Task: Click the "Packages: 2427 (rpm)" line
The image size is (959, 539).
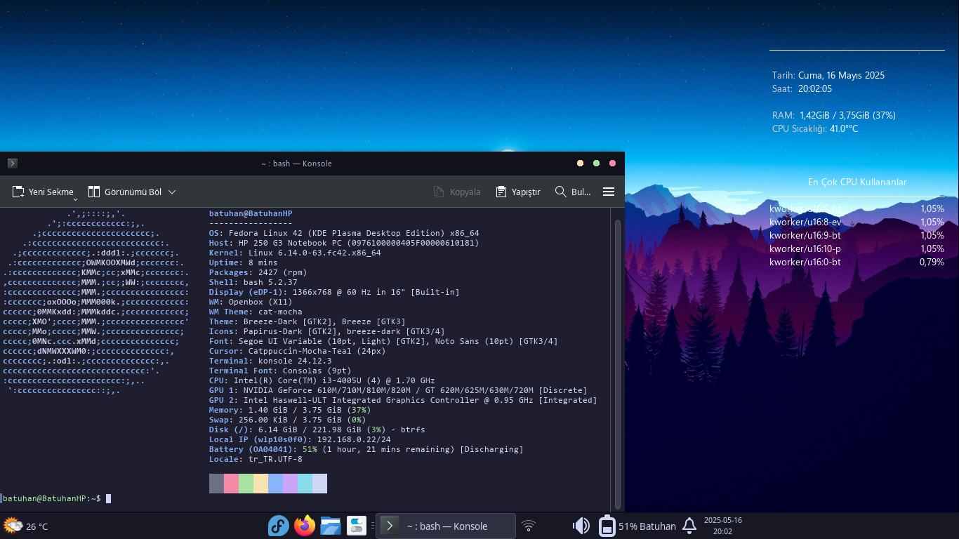Action: 258,272
